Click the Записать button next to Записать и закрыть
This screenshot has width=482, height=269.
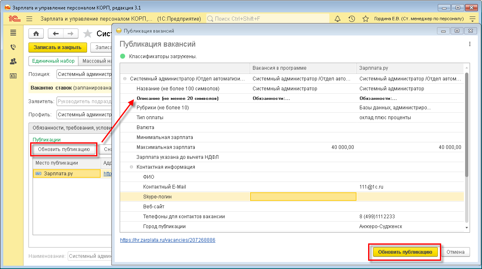(102, 47)
